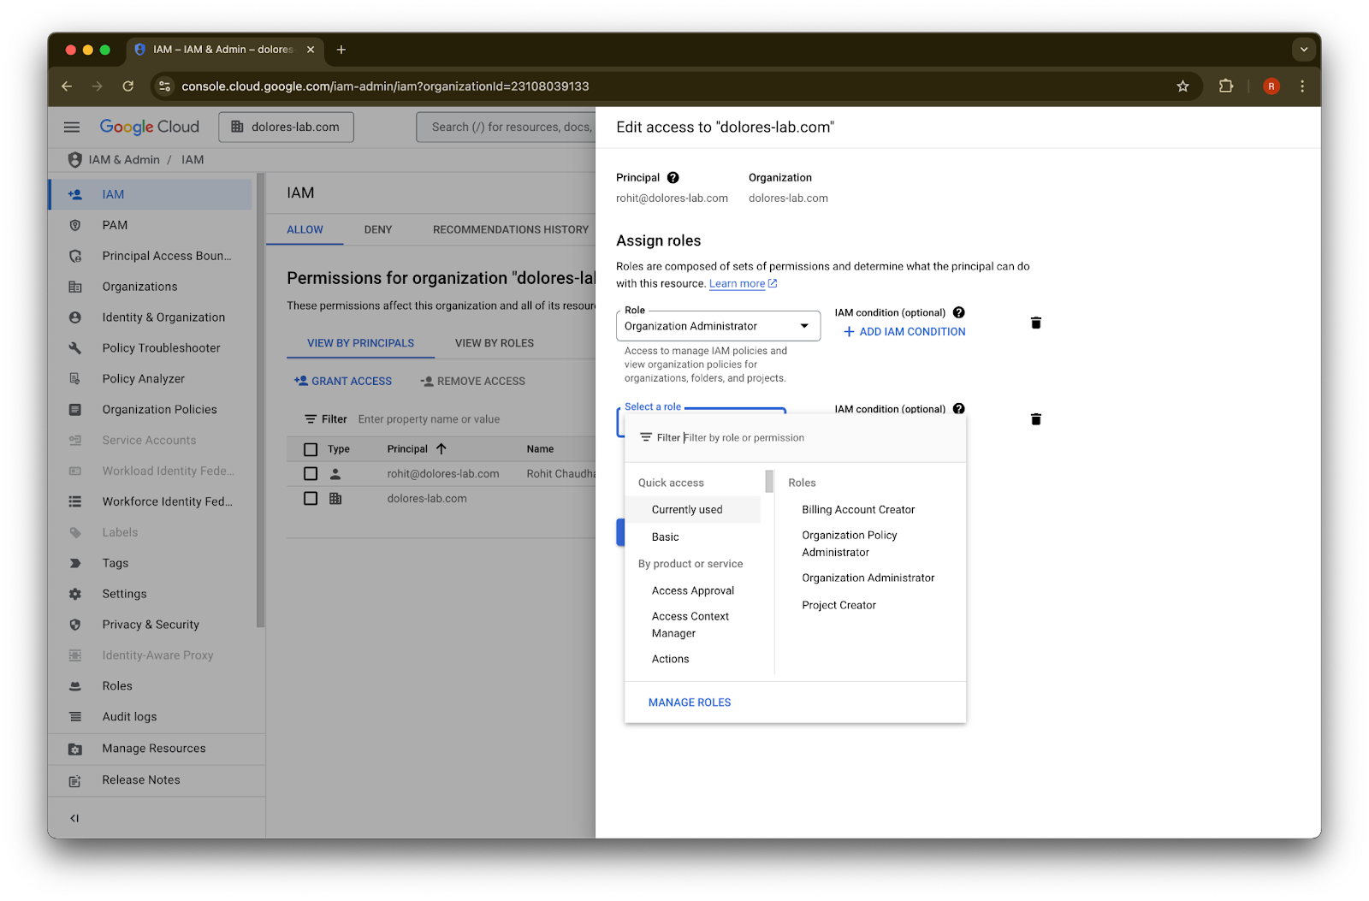Click ADD IAM CONDITION
Viewport: 1369px width, 901px height.
[904, 332]
